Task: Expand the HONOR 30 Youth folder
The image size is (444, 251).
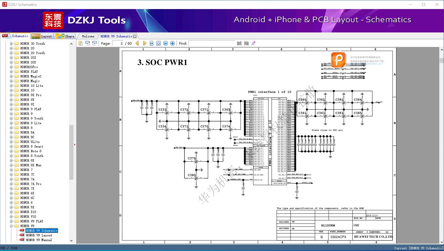Action: coord(11,44)
